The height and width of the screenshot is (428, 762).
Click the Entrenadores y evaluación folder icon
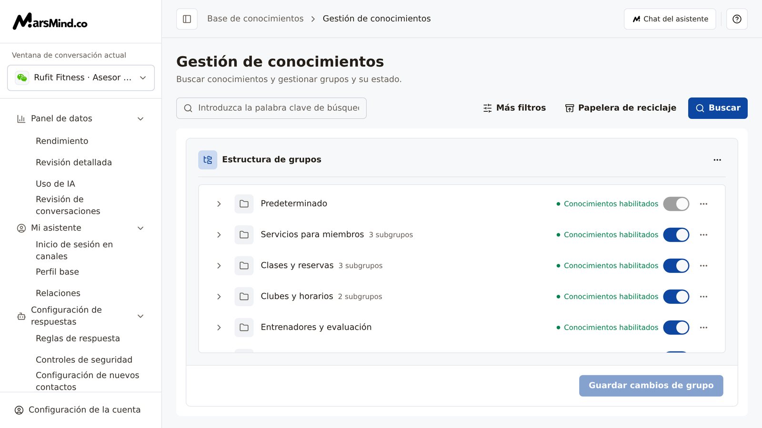click(x=244, y=327)
